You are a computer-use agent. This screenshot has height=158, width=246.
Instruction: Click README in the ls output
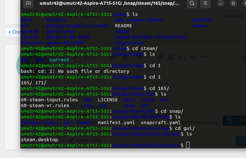tap(123, 26)
